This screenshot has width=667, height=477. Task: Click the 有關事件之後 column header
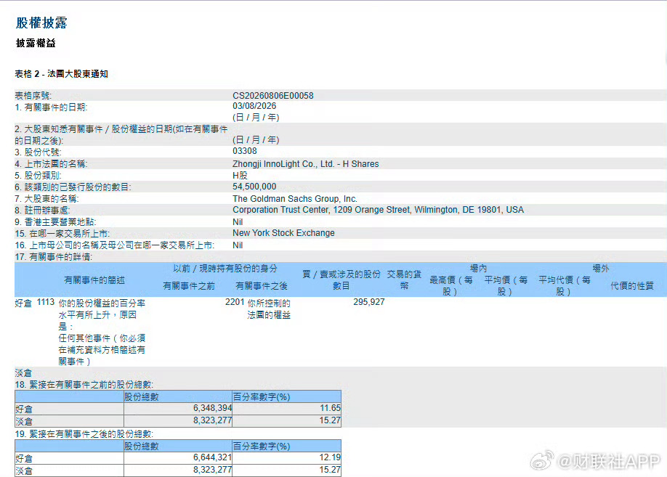pos(262,286)
